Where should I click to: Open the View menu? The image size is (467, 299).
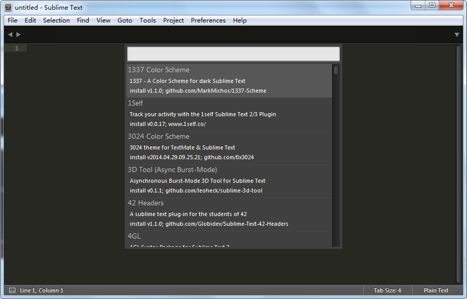[103, 20]
